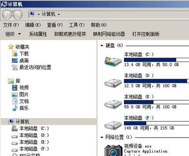Select 库 label in navigation pane
This screenshot has height=156, width=189.
tap(18, 81)
